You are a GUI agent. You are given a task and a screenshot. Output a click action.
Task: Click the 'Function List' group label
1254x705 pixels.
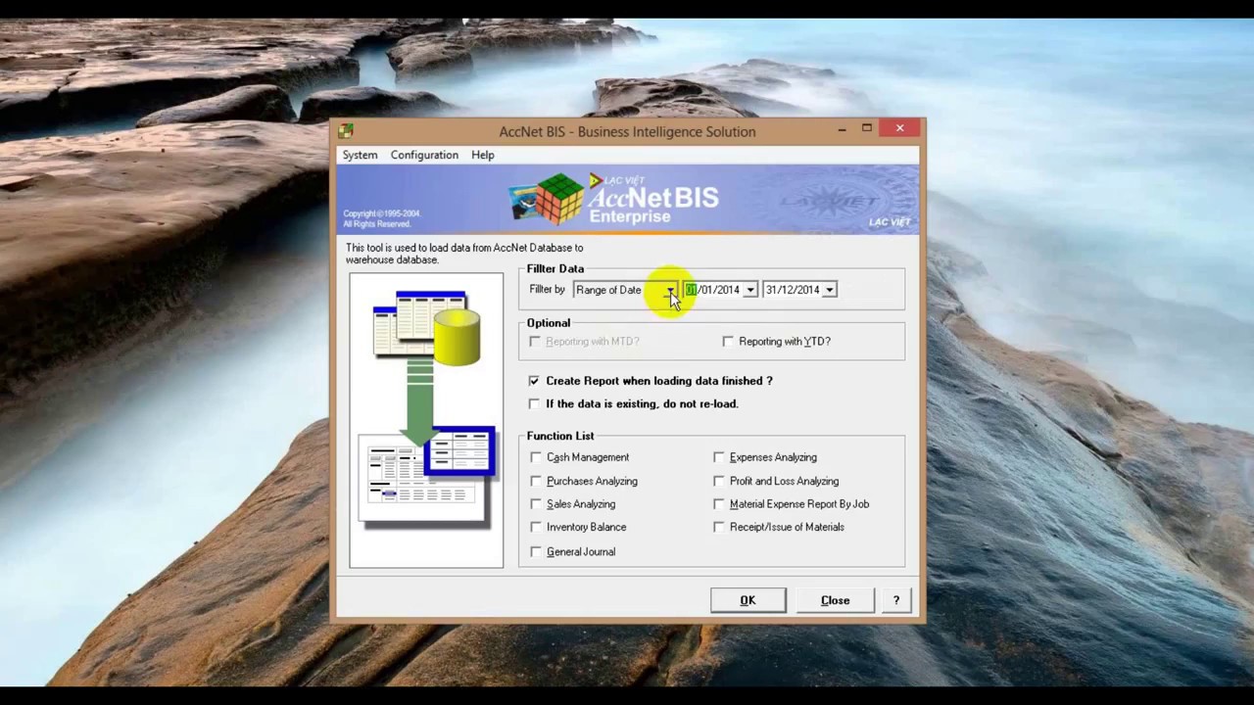(x=560, y=436)
